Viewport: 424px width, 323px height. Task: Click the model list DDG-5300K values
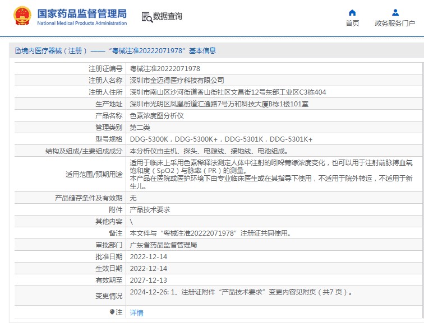(x=221, y=139)
